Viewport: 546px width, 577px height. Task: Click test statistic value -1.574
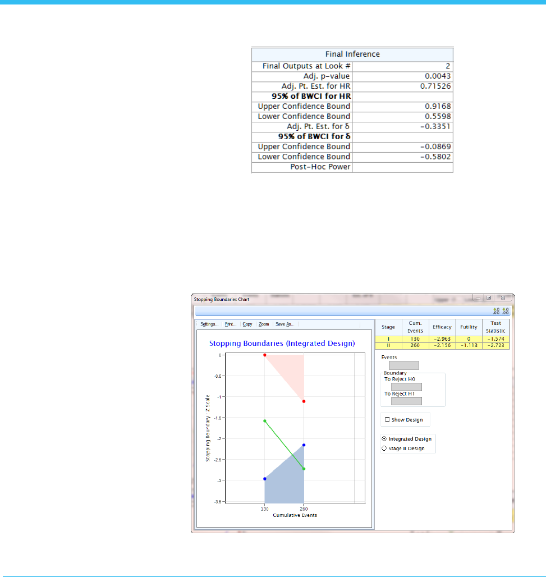click(495, 339)
